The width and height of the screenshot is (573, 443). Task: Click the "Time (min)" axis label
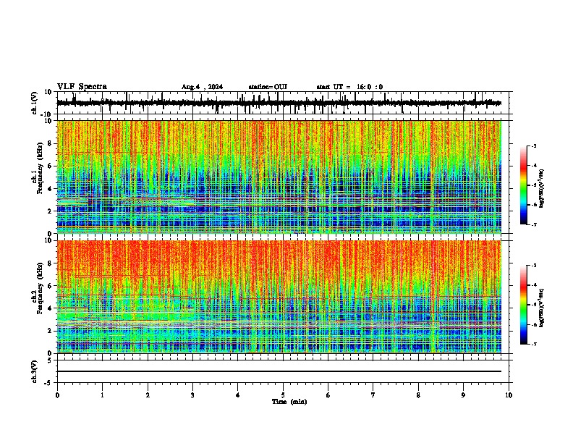click(289, 402)
